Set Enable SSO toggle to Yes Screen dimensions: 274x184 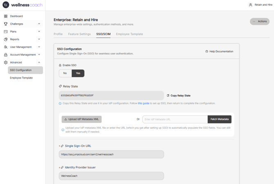pos(78,73)
